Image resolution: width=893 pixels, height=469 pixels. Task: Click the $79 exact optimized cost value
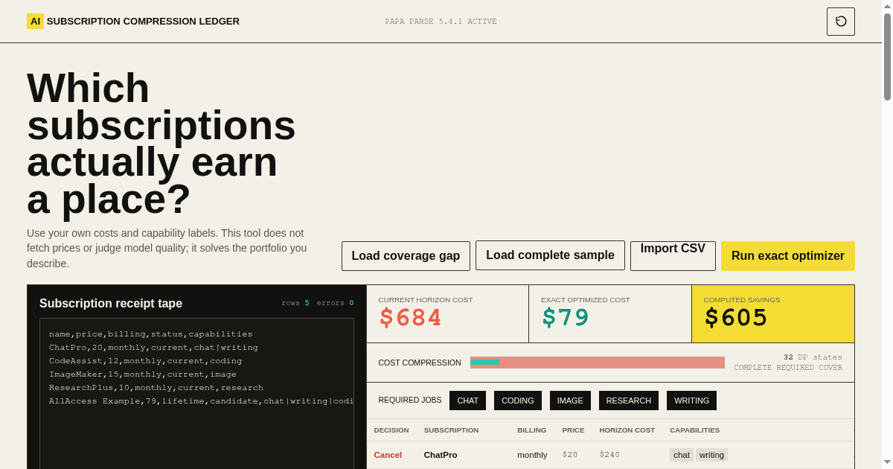tap(565, 318)
